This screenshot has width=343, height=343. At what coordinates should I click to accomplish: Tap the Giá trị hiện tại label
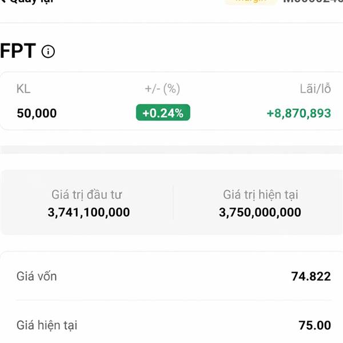260,195
